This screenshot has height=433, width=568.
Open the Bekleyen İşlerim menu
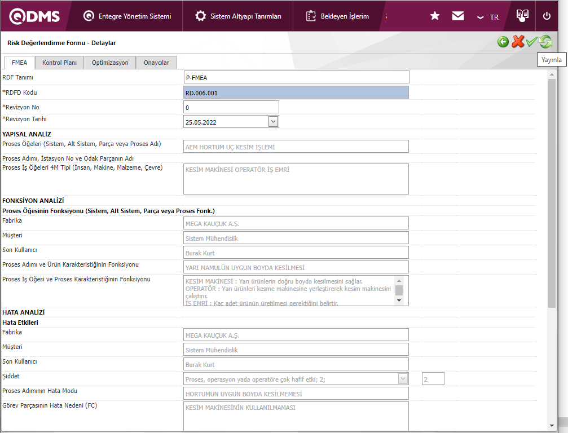point(337,16)
